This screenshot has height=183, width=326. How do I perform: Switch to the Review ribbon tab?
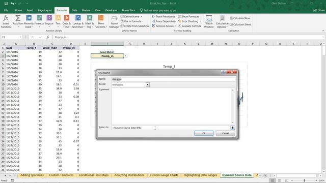86,10
